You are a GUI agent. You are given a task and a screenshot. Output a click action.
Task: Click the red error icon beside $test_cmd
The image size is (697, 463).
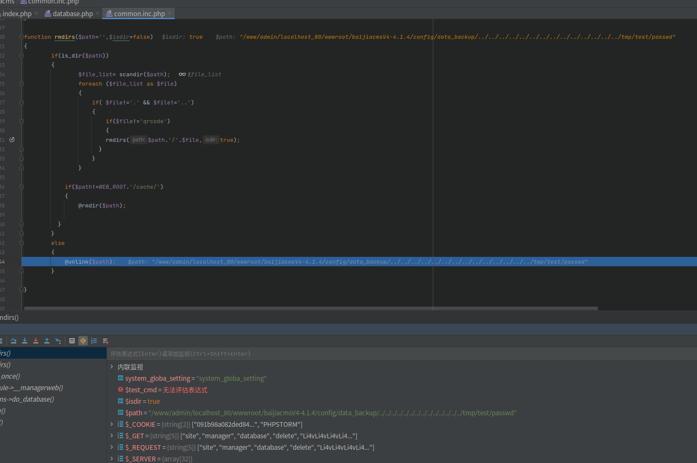pos(121,390)
